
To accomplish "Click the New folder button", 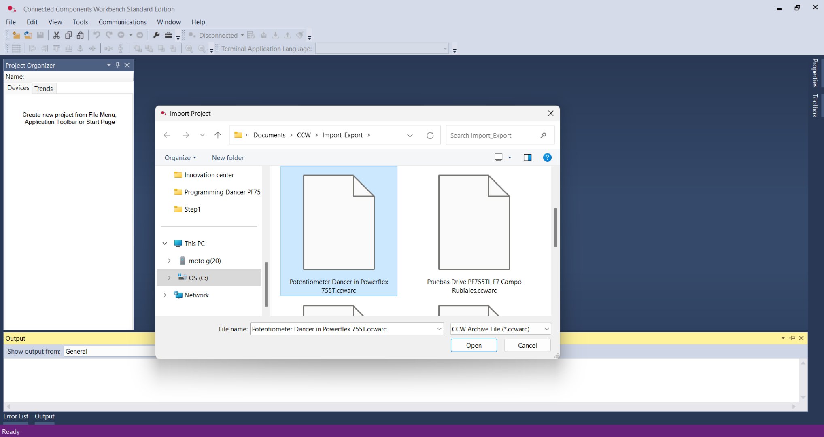I will pos(228,158).
